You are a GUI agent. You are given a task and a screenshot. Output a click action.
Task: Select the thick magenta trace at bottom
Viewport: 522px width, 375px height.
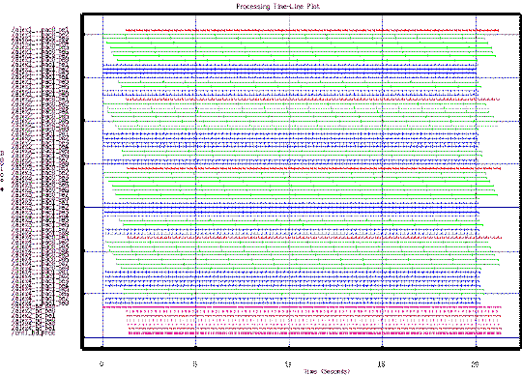point(315,333)
